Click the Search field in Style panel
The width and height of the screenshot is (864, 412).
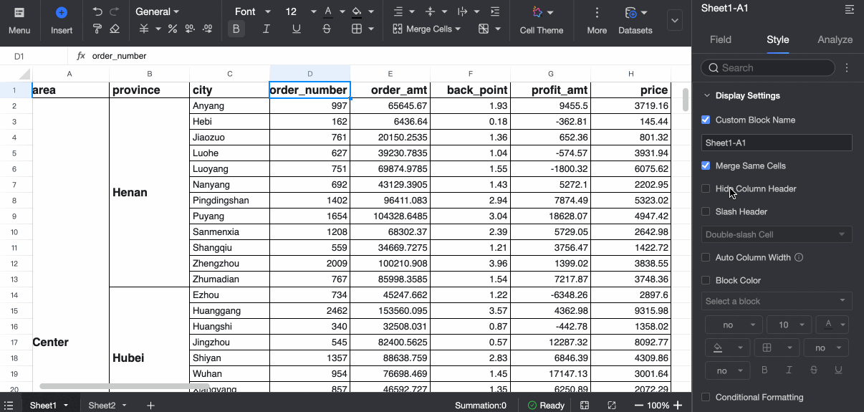[x=768, y=68]
